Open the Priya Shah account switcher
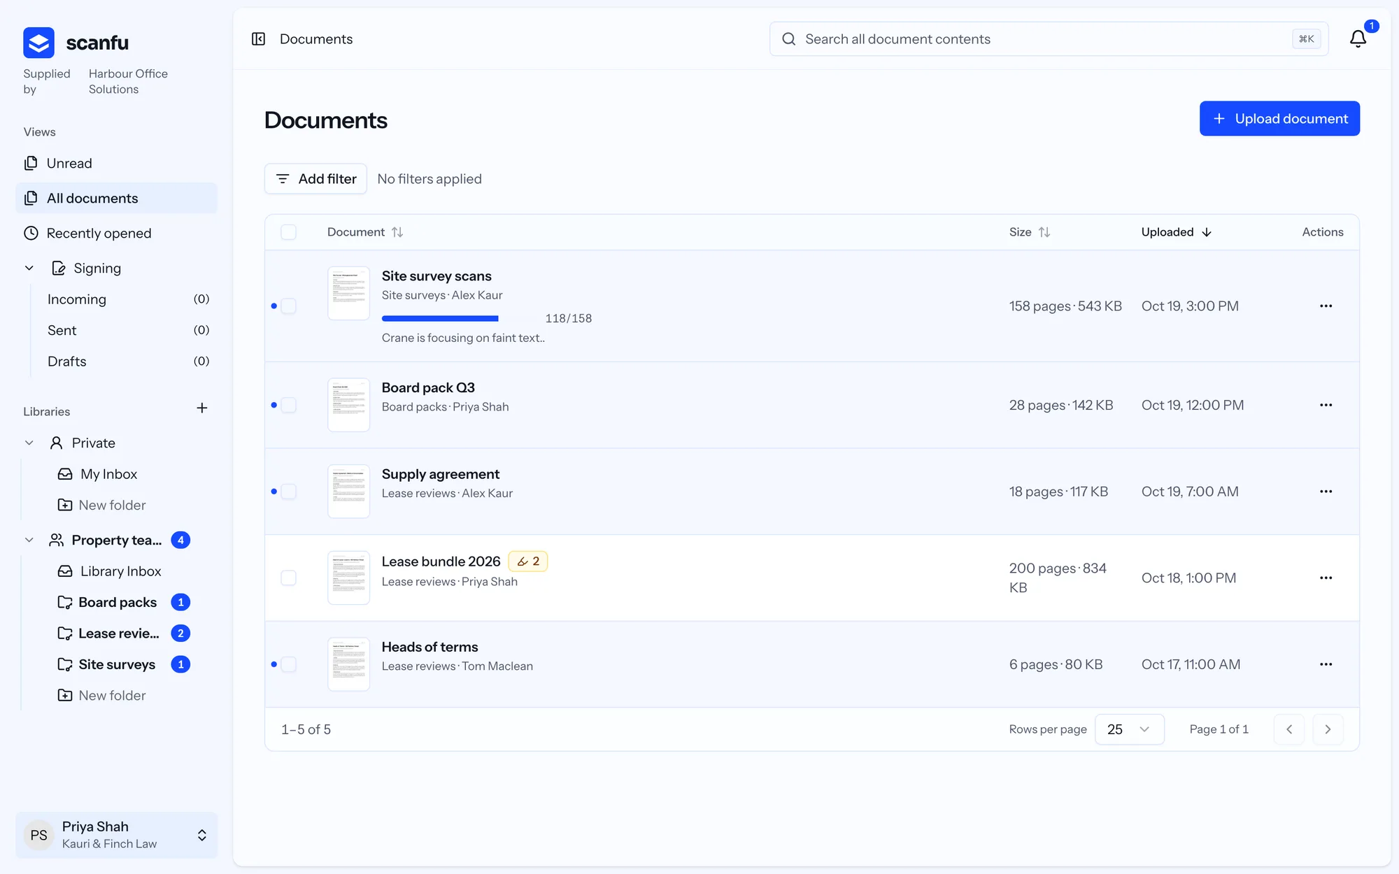1399x874 pixels. [117, 835]
